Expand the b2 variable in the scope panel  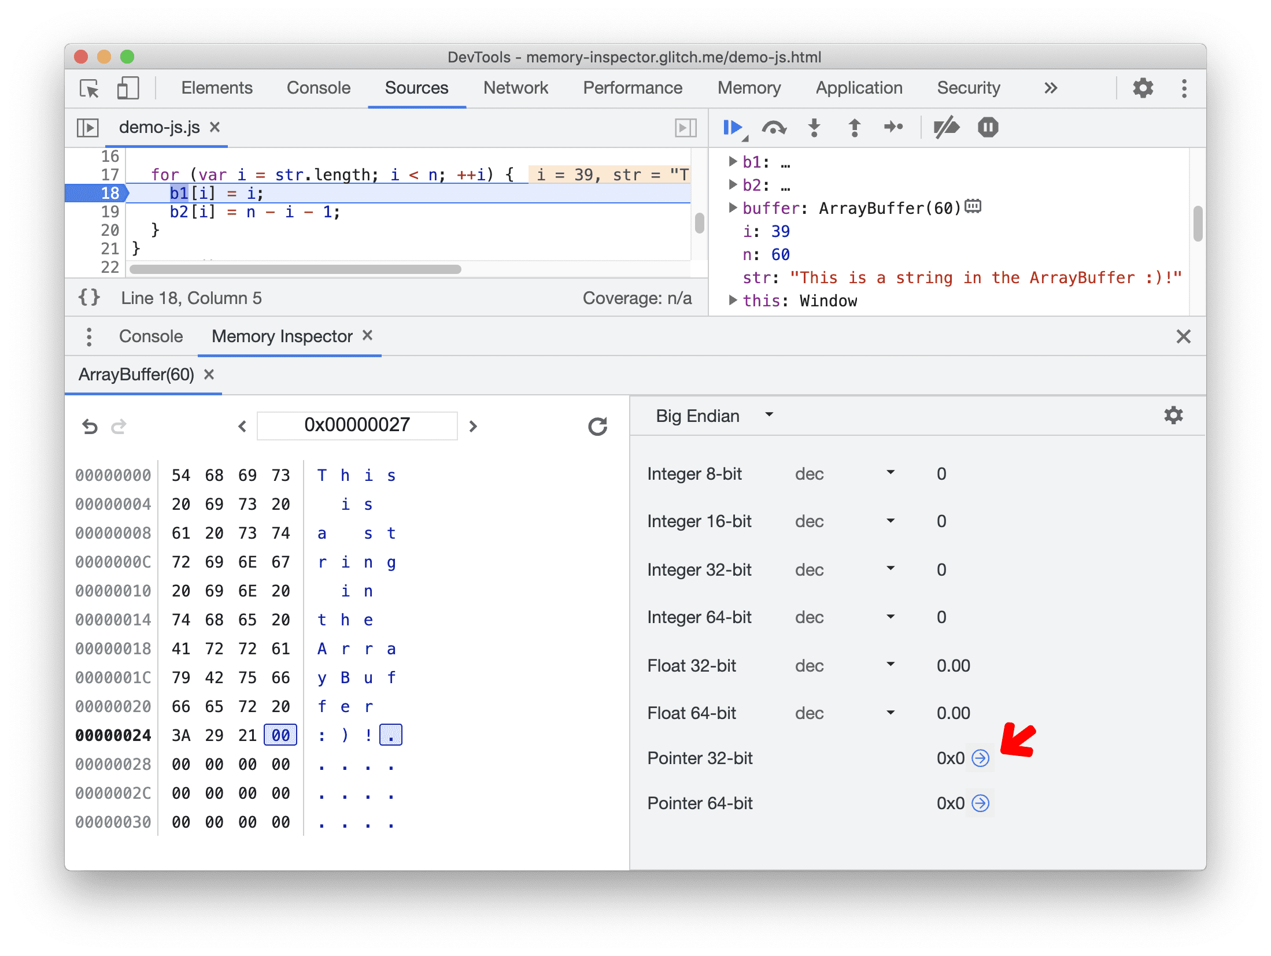coord(730,184)
